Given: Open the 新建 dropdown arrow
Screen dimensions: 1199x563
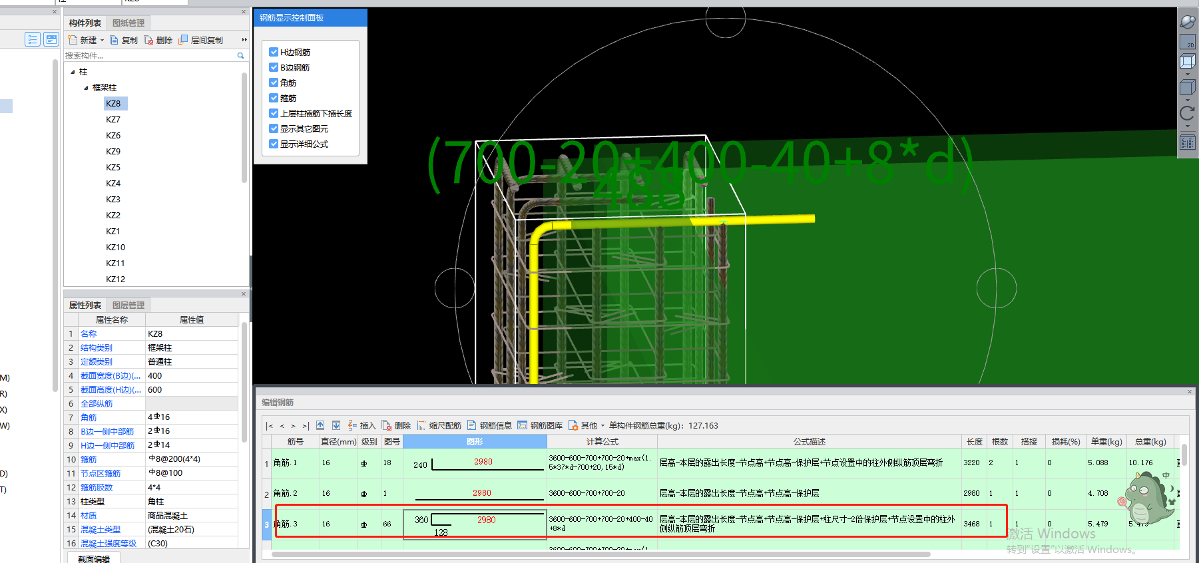Looking at the screenshot, I should coord(102,40).
